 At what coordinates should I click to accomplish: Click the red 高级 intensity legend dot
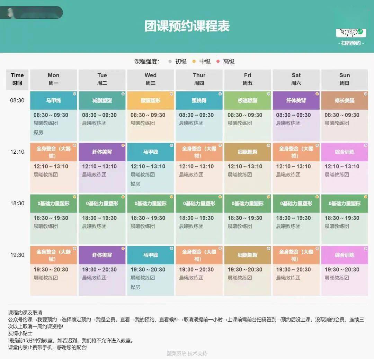[218, 62]
